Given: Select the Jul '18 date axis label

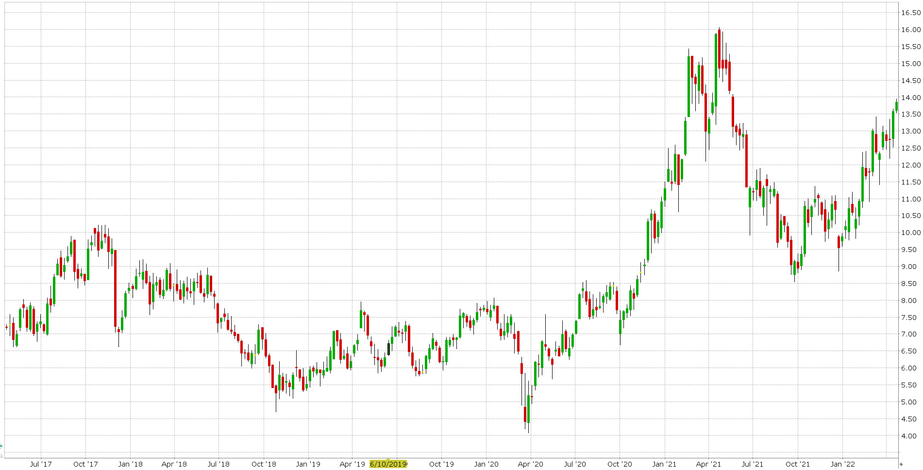Looking at the screenshot, I should click(x=218, y=464).
